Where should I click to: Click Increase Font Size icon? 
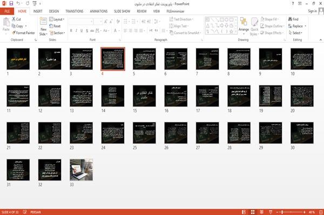(x=106, y=22)
